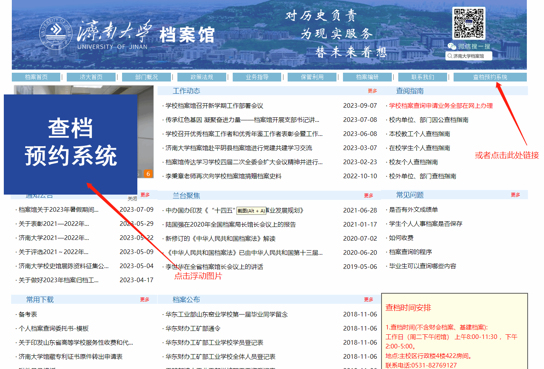Open record 华东财办工矿部通令
Image resolution: width=544 pixels, height=369 pixels.
click(193, 328)
